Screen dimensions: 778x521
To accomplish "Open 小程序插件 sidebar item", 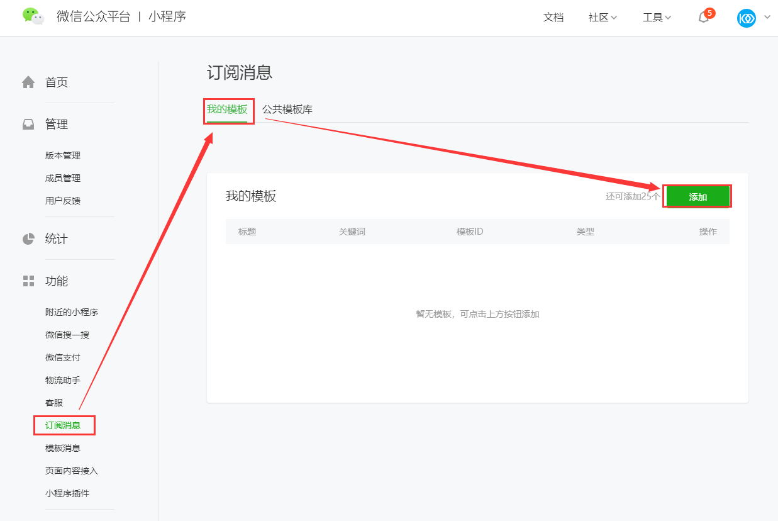I will [x=67, y=493].
